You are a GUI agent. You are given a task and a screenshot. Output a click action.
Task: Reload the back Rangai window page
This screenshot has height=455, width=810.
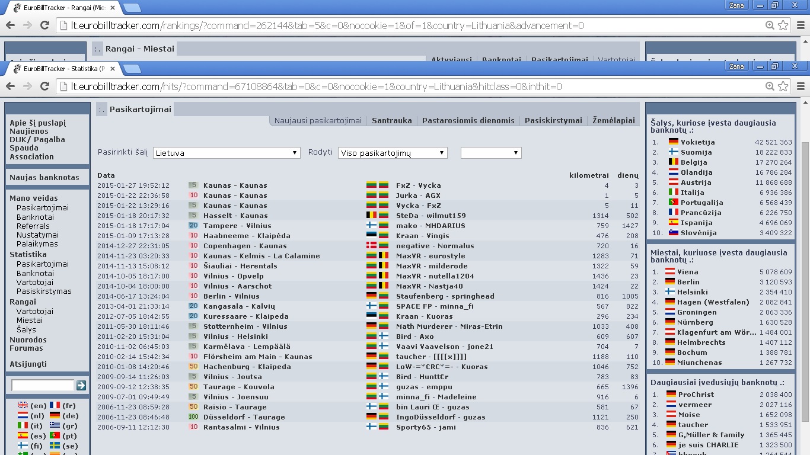tap(44, 25)
